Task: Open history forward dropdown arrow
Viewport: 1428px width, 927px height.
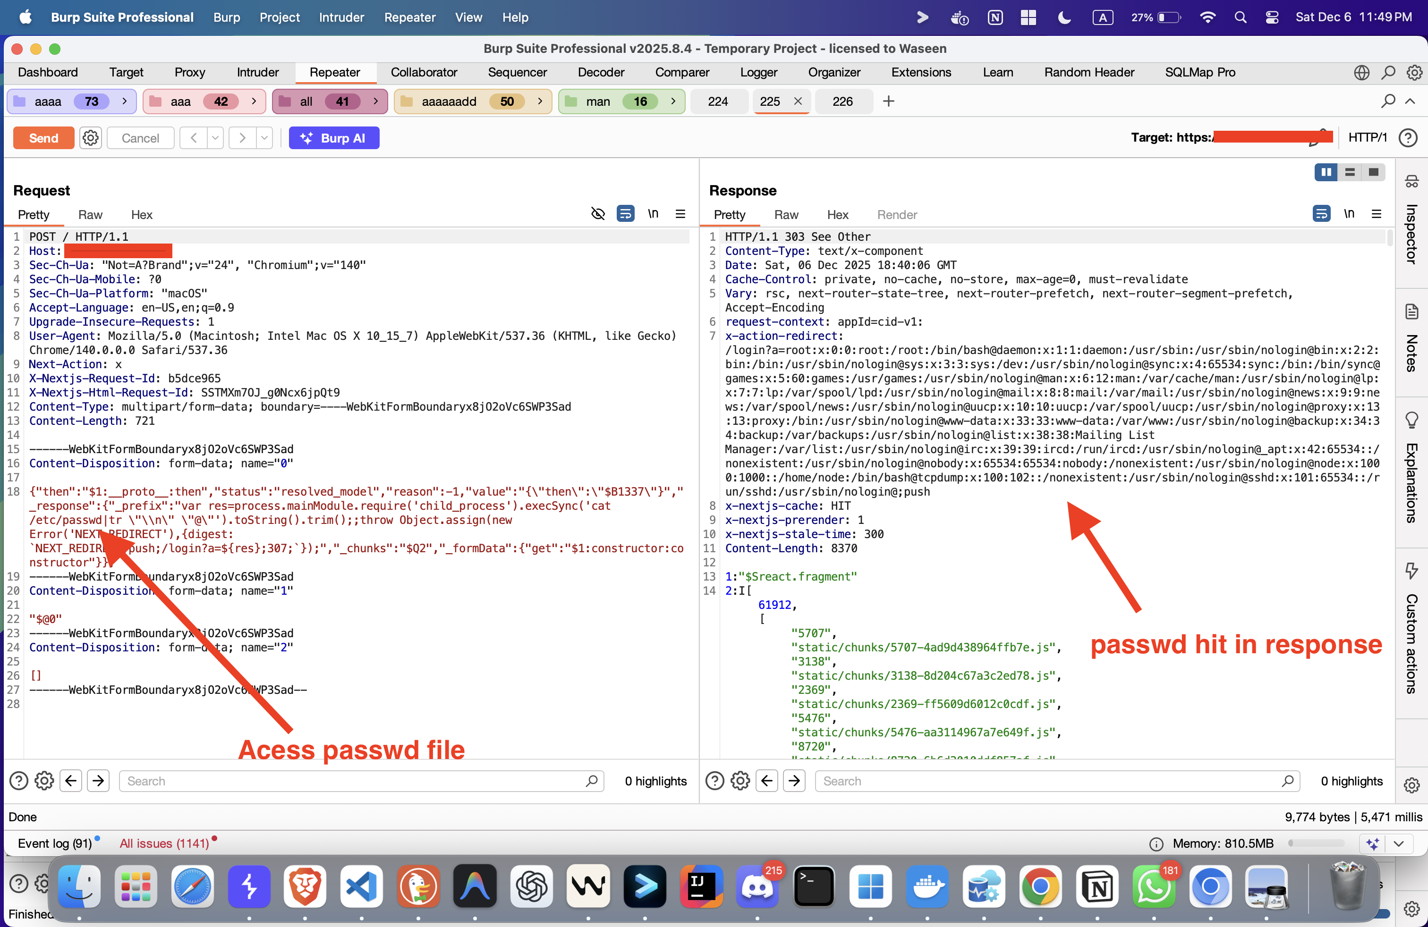Action: [x=264, y=138]
